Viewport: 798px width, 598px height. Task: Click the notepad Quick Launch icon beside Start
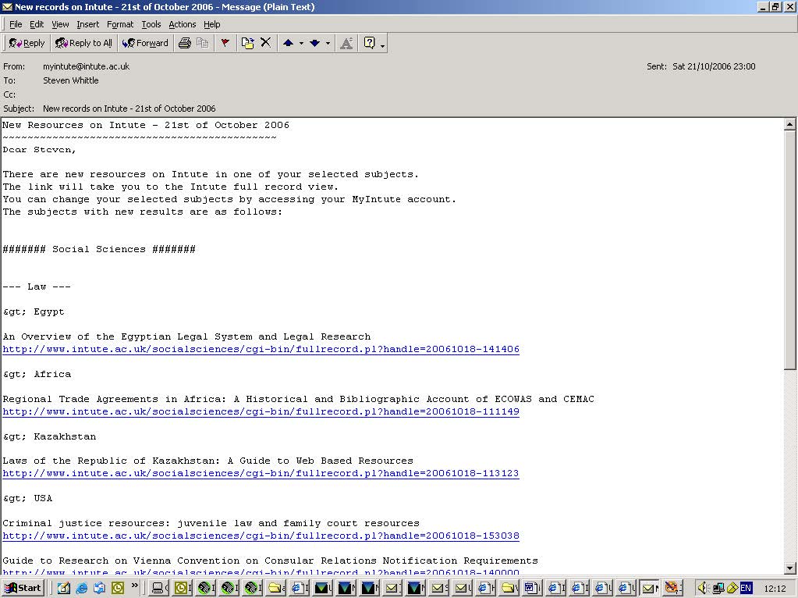[x=63, y=589]
